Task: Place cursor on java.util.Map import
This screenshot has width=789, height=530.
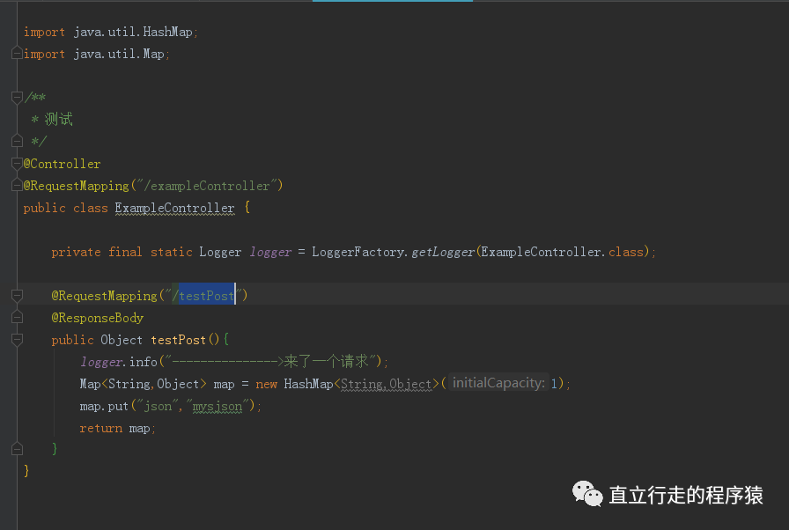Action: coord(119,54)
